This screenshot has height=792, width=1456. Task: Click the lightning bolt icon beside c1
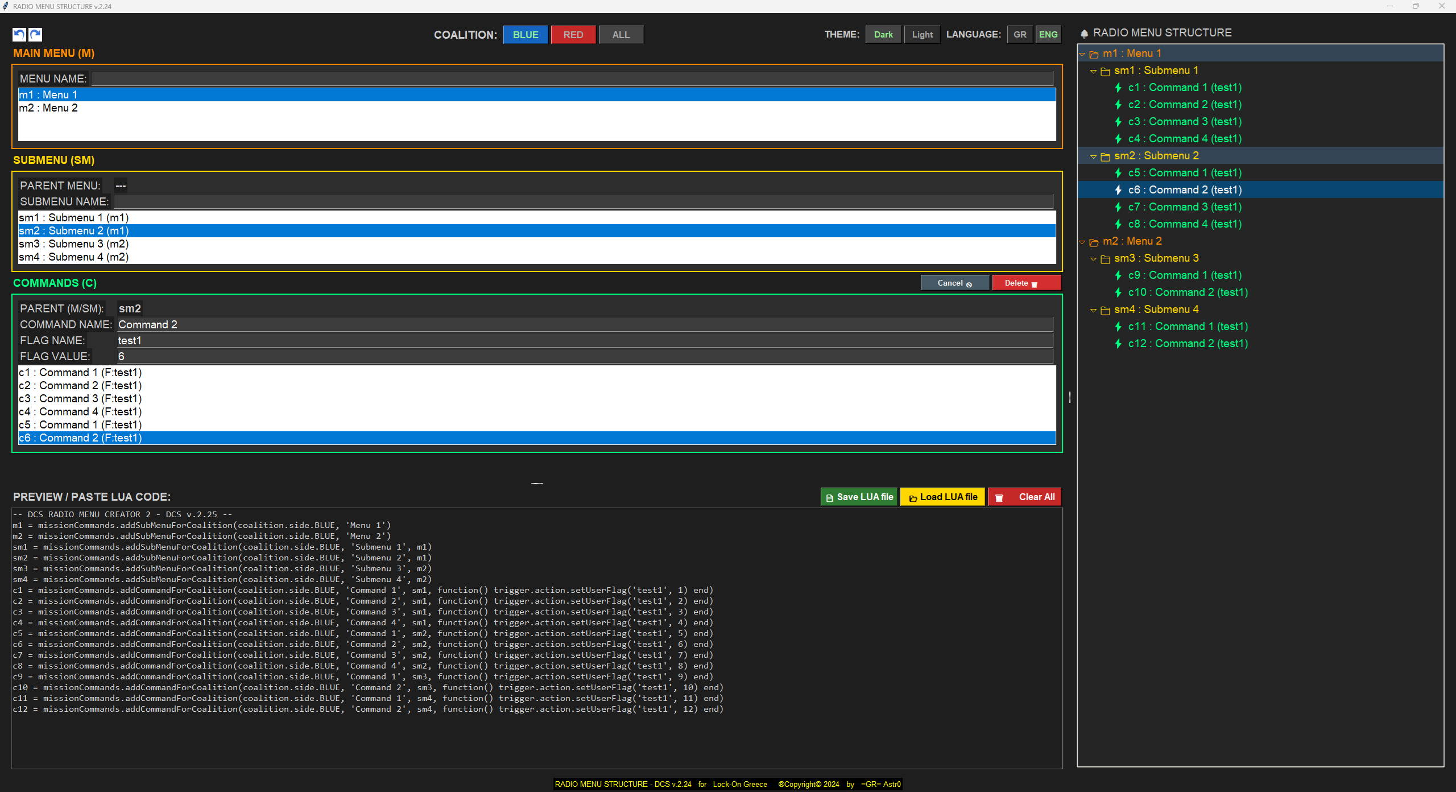pyautogui.click(x=1118, y=88)
